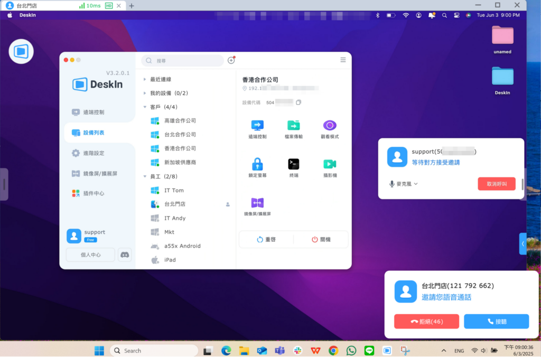This screenshot has width=541, height=357.
Task: Switch to the 台北門店 session tab
Action: [x=63, y=5]
